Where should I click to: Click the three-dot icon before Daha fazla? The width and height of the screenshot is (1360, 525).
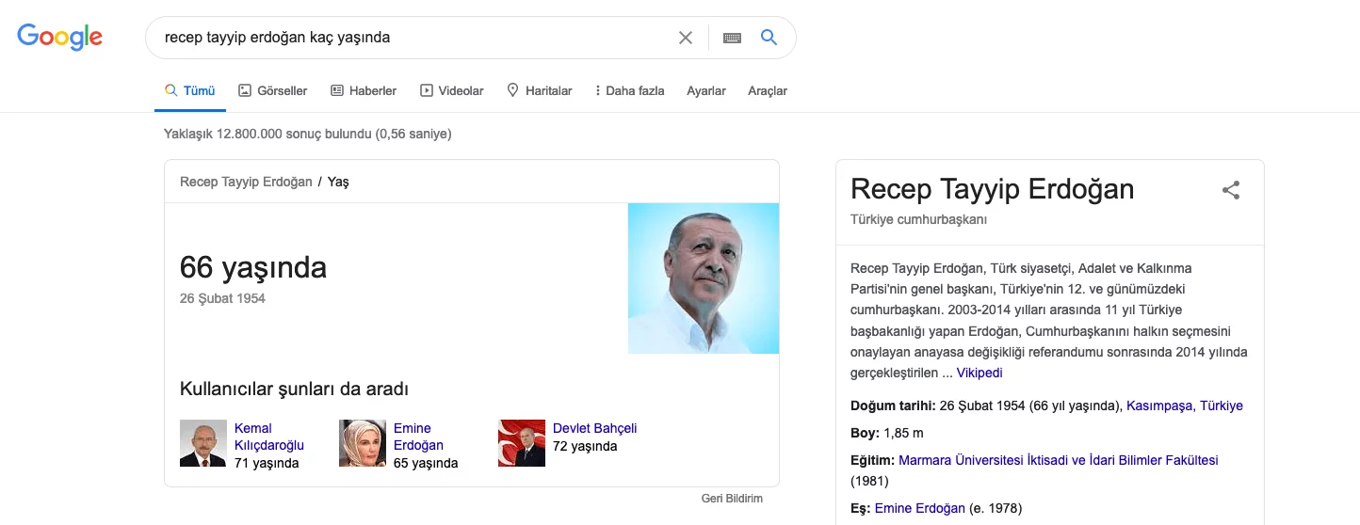598,91
